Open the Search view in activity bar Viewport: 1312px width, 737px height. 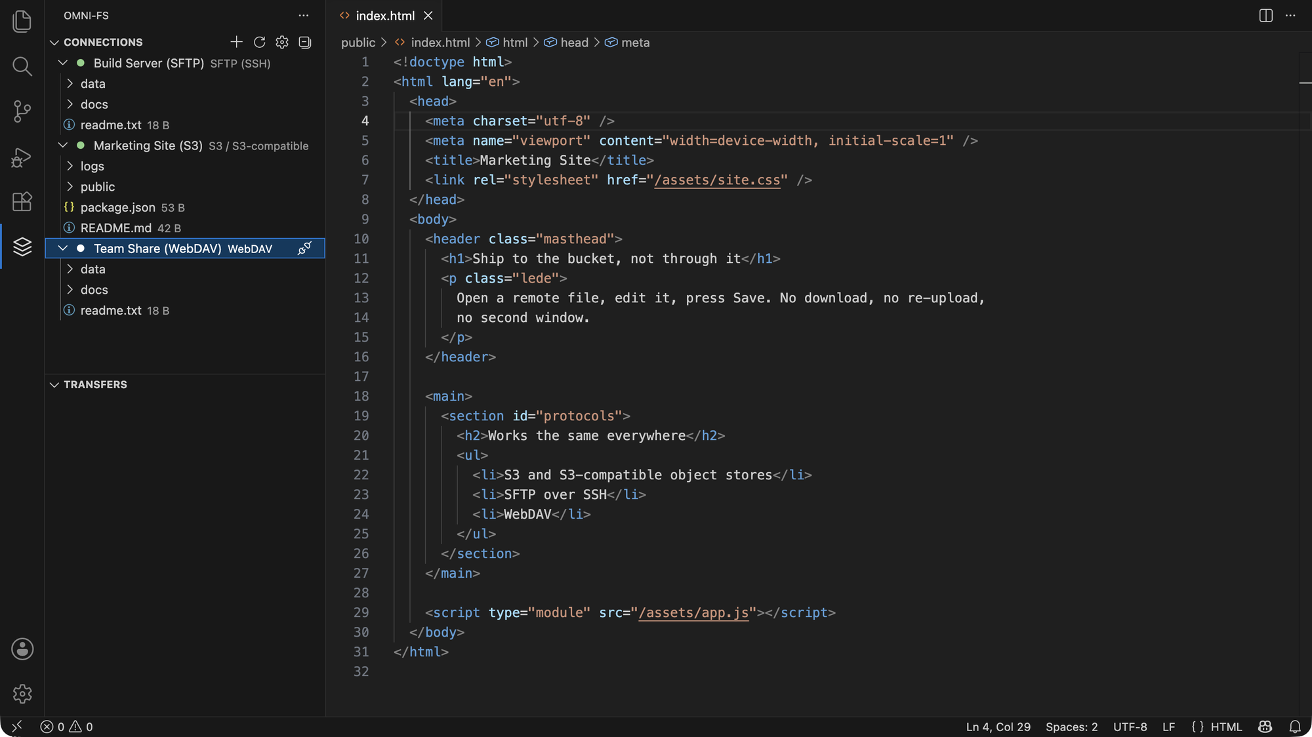click(x=22, y=66)
